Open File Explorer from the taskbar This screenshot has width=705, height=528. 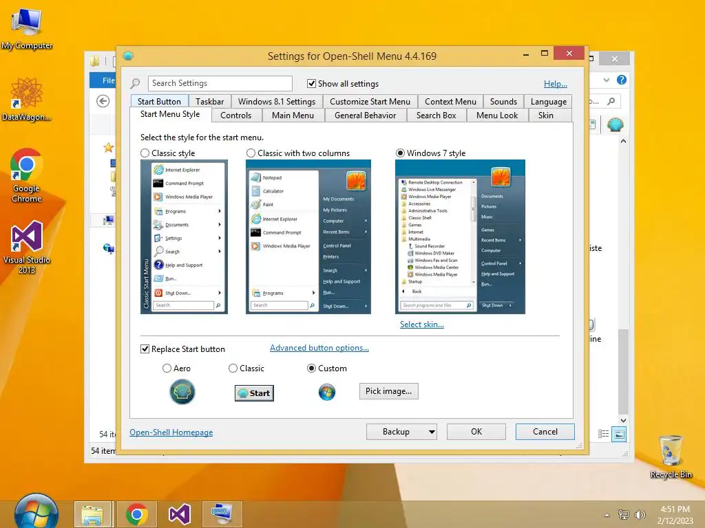pyautogui.click(x=92, y=514)
